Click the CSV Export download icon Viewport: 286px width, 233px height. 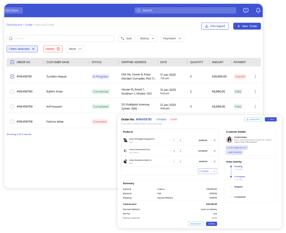pos(206,26)
